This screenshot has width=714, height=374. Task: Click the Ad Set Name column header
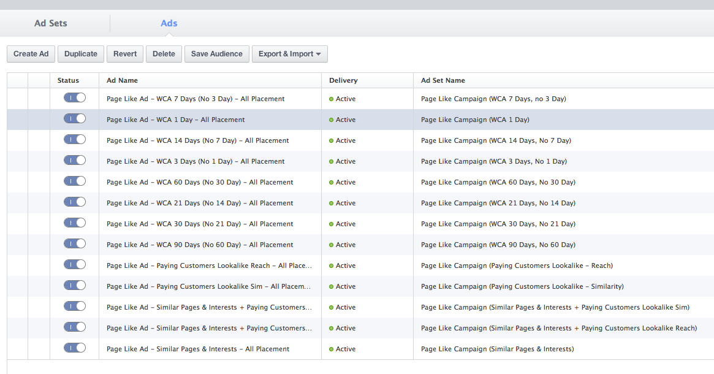click(x=442, y=80)
